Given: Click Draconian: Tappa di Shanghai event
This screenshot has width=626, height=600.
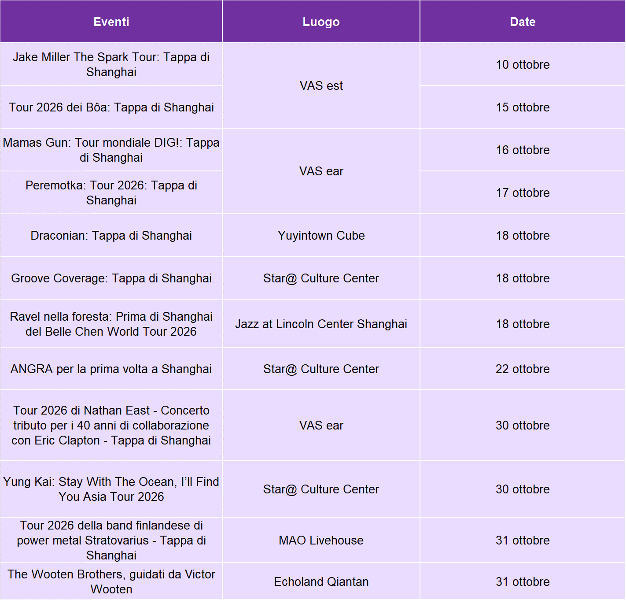Looking at the screenshot, I should tap(111, 235).
